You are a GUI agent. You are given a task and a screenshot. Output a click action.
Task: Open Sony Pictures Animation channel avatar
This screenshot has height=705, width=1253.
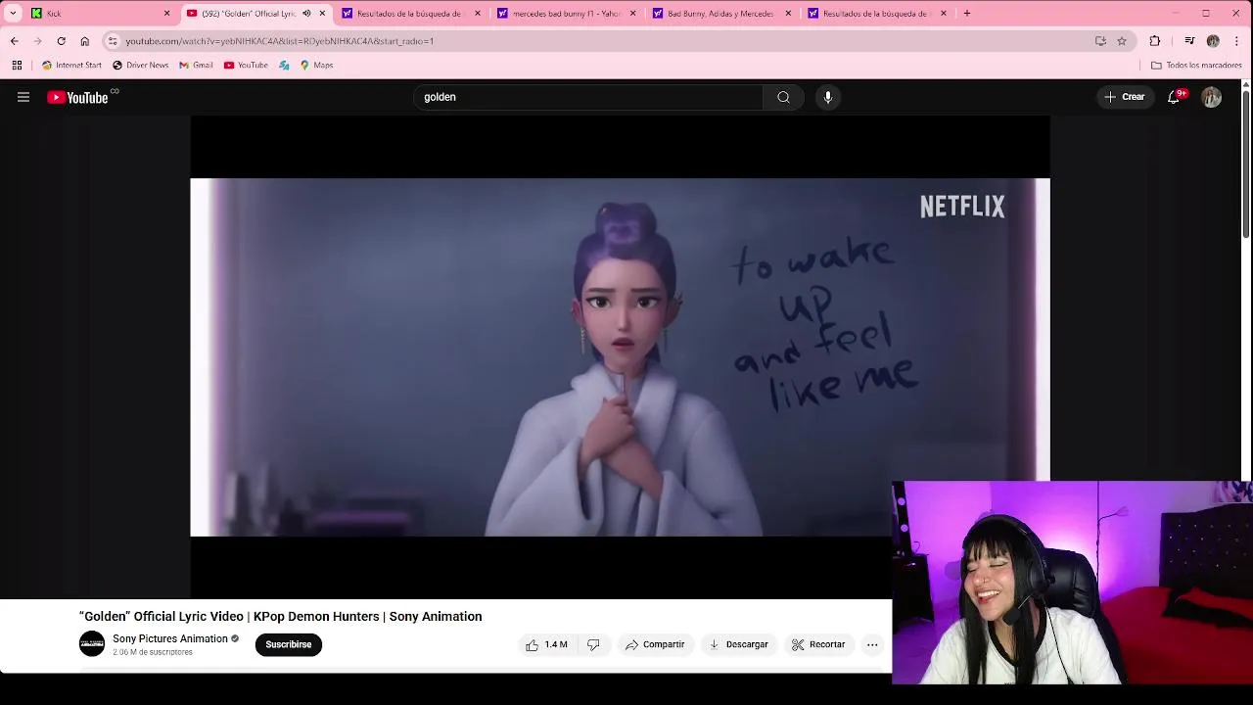point(92,644)
